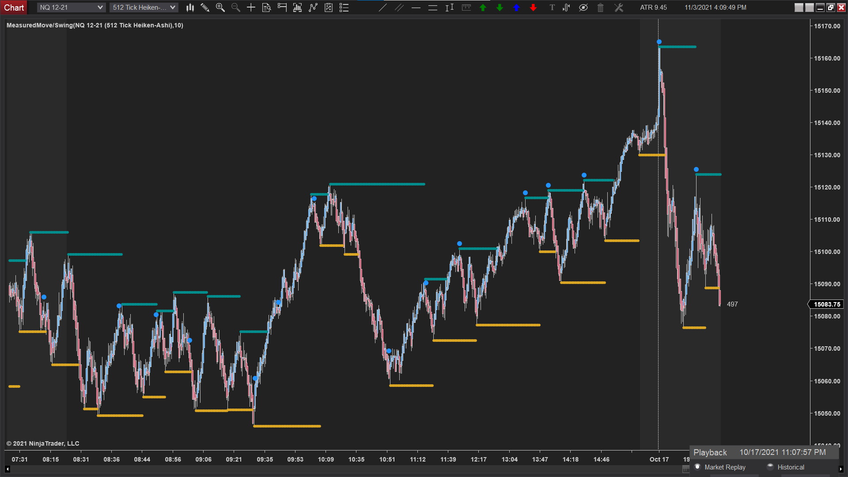Image resolution: width=848 pixels, height=477 pixels.
Task: Open the NQ 12-21 instrument dropdown
Action: click(71, 7)
